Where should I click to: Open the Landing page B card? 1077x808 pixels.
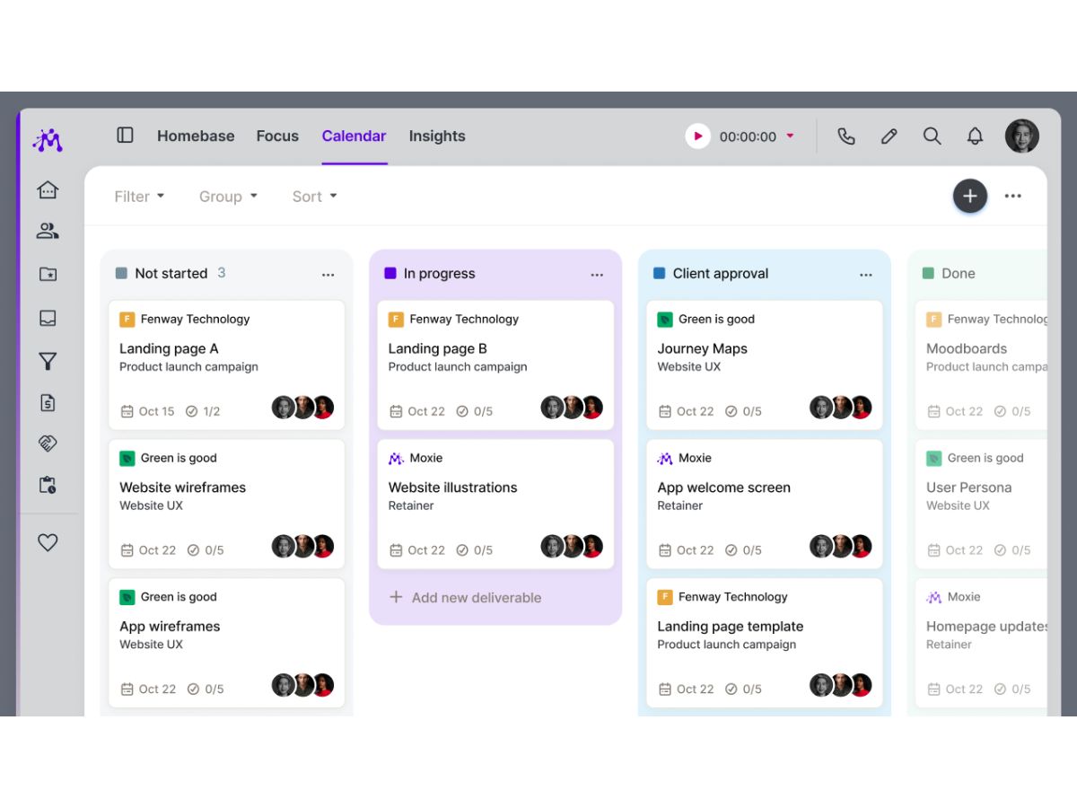(x=495, y=365)
